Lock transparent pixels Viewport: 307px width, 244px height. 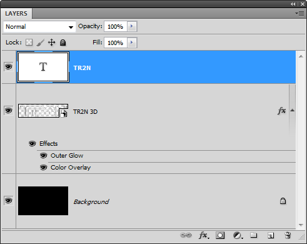[29, 43]
